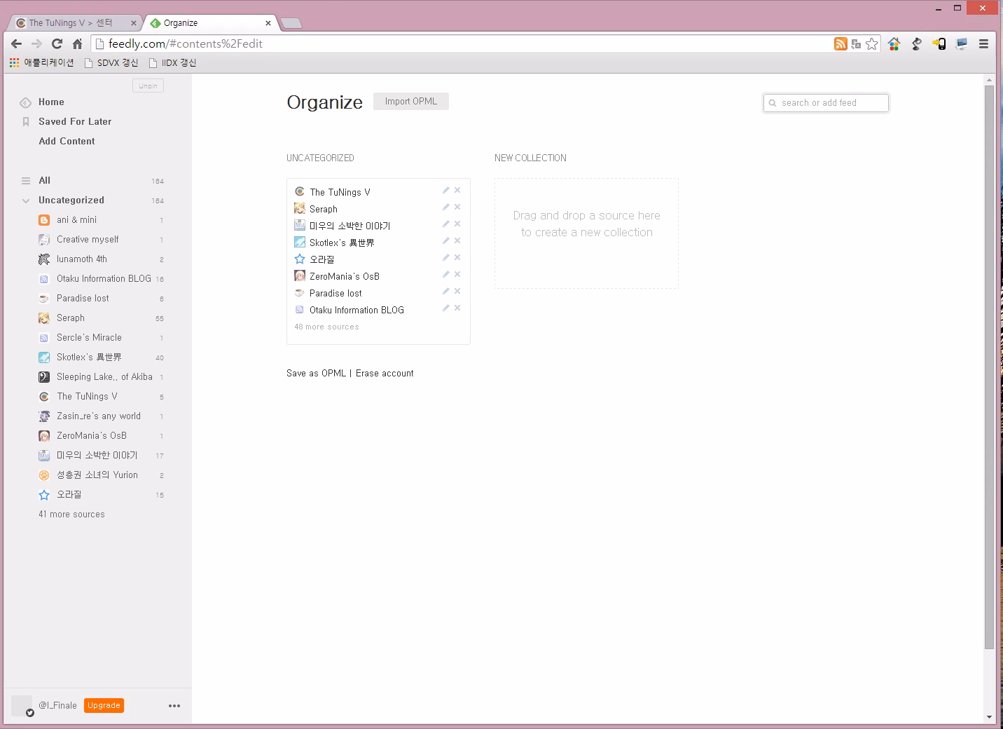
Task: Click the Import OPML button
Action: [x=411, y=101]
